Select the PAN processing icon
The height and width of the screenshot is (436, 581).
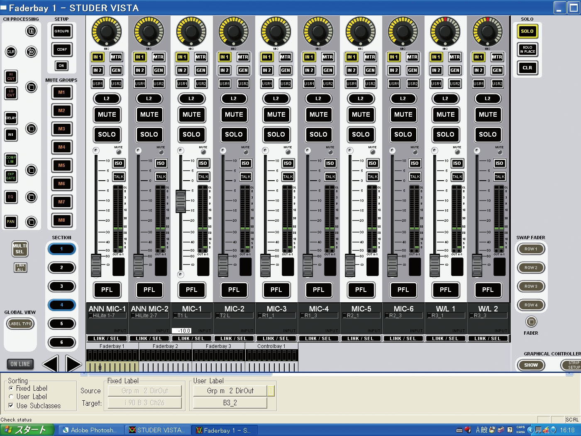pos(11,222)
